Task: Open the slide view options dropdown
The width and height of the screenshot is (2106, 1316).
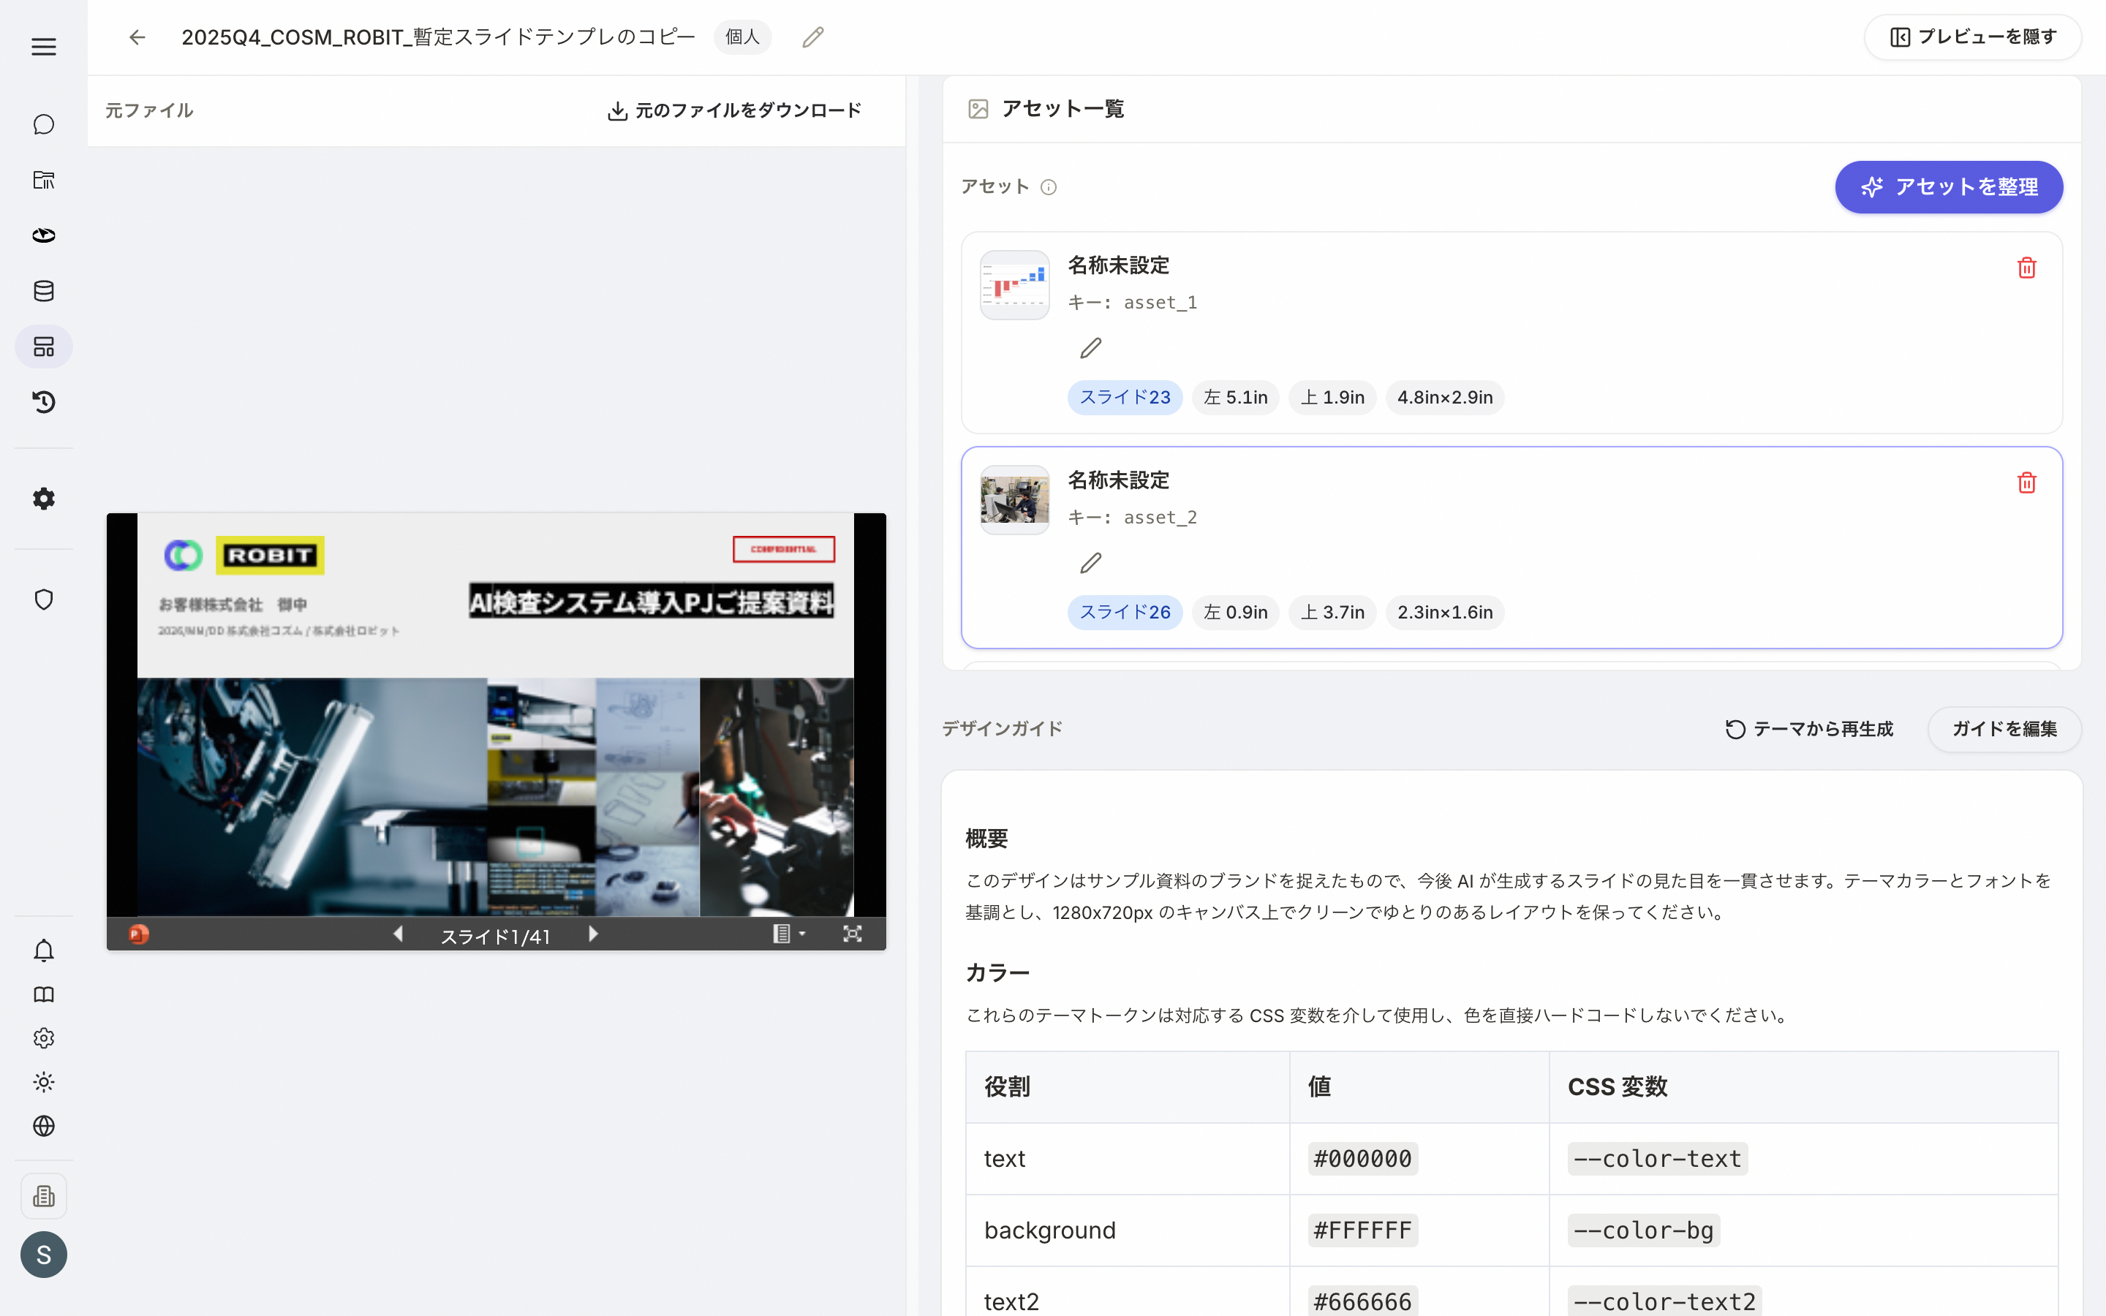Action: 788,934
